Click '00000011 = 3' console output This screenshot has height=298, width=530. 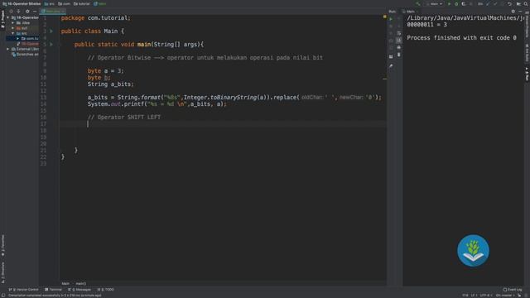click(x=427, y=25)
